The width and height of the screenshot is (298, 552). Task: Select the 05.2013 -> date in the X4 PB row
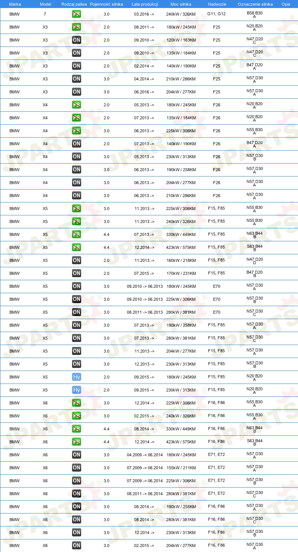pyautogui.click(x=144, y=105)
